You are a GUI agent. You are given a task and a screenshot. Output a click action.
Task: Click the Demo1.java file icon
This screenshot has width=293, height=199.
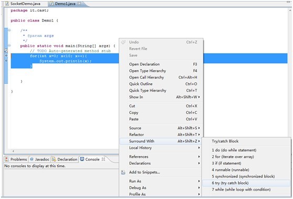[x=52, y=4]
